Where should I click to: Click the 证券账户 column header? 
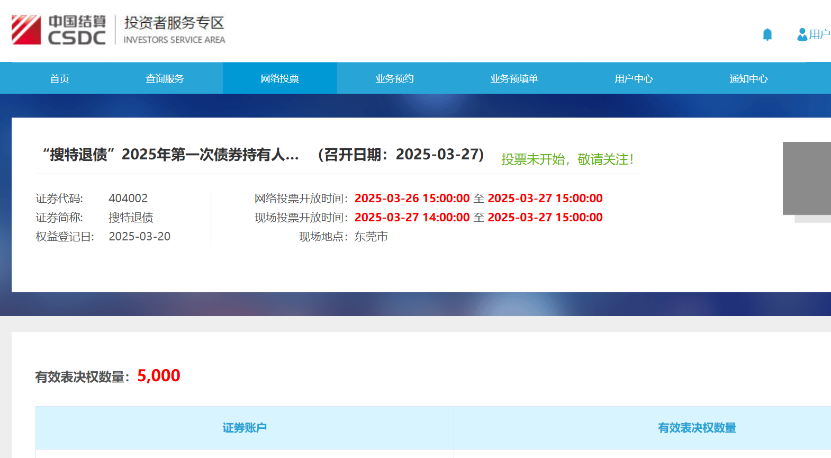click(x=244, y=428)
